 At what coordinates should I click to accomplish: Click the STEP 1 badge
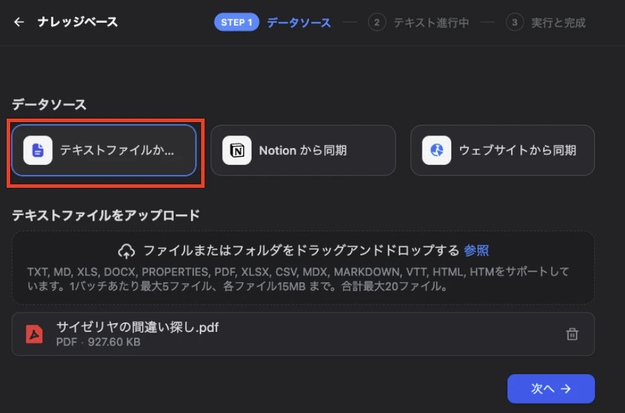(237, 22)
